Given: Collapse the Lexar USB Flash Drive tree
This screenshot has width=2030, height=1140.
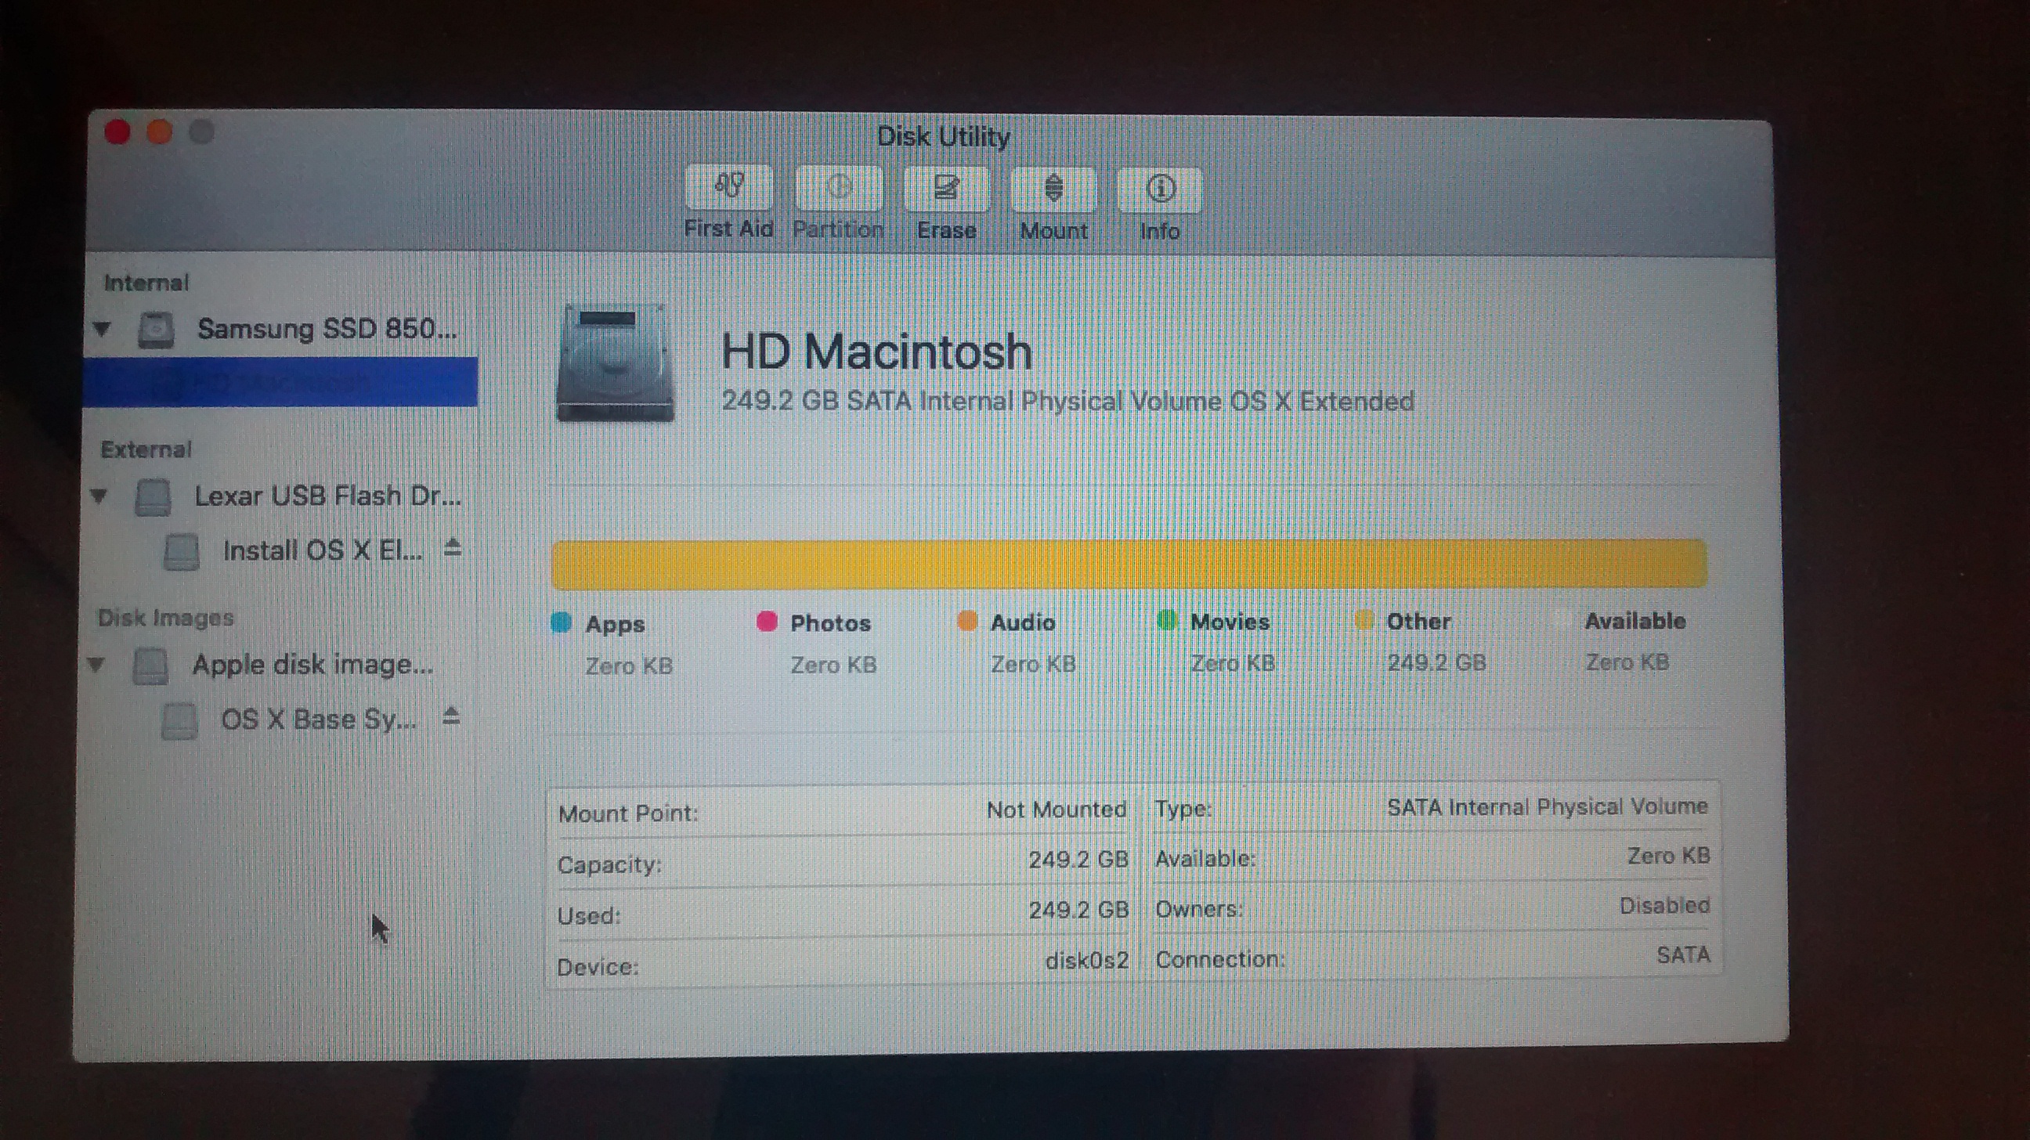Looking at the screenshot, I should click(x=99, y=496).
